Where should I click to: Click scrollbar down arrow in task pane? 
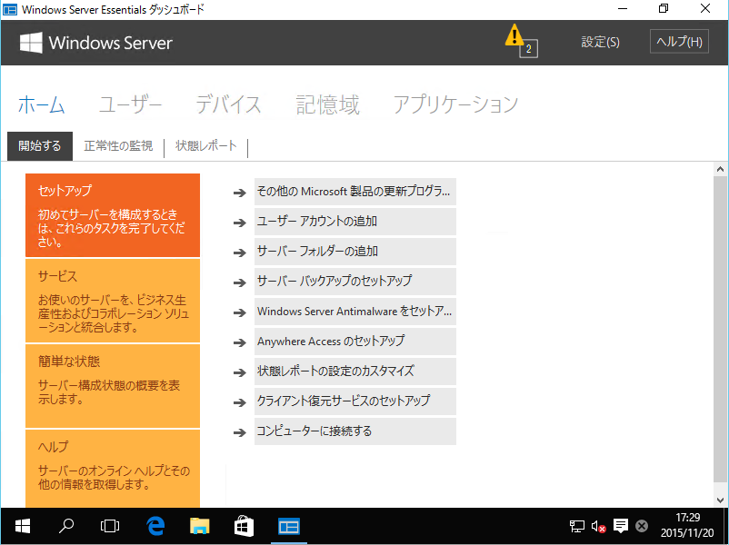pos(720,500)
